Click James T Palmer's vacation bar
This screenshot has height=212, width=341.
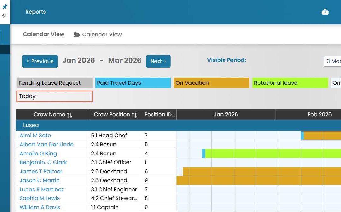(262, 172)
